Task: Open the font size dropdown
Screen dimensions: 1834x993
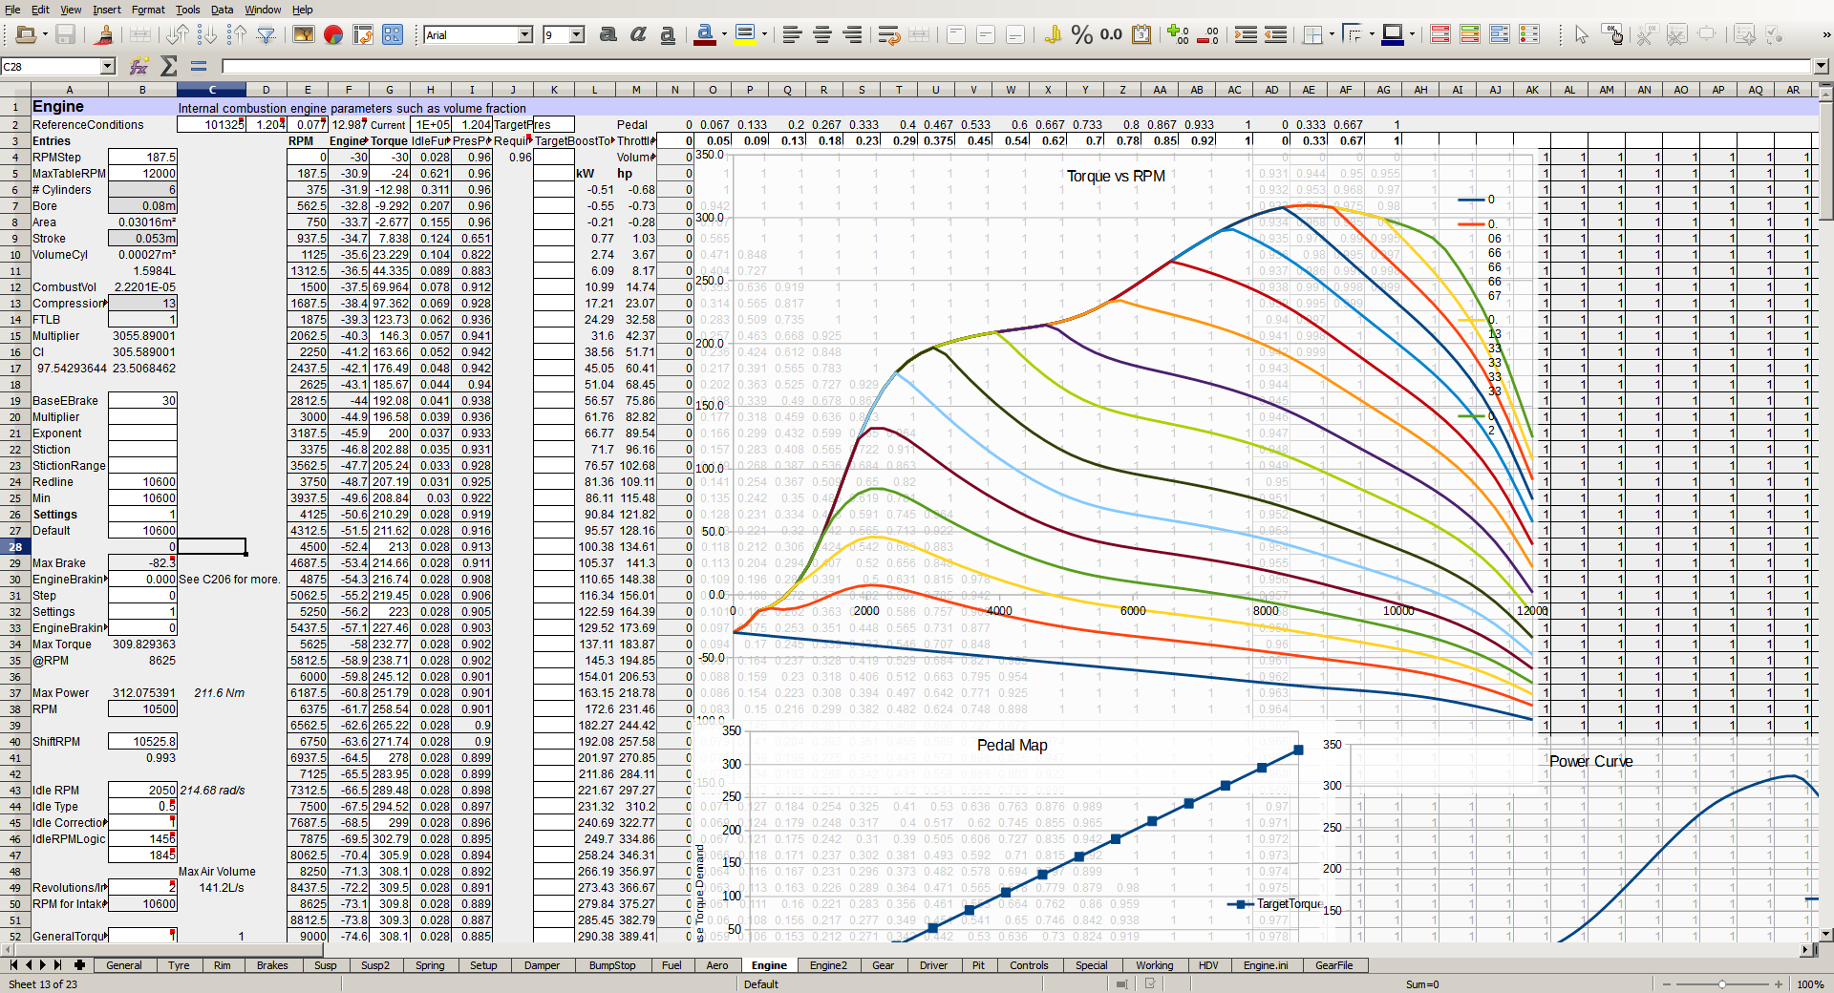Action: click(577, 35)
